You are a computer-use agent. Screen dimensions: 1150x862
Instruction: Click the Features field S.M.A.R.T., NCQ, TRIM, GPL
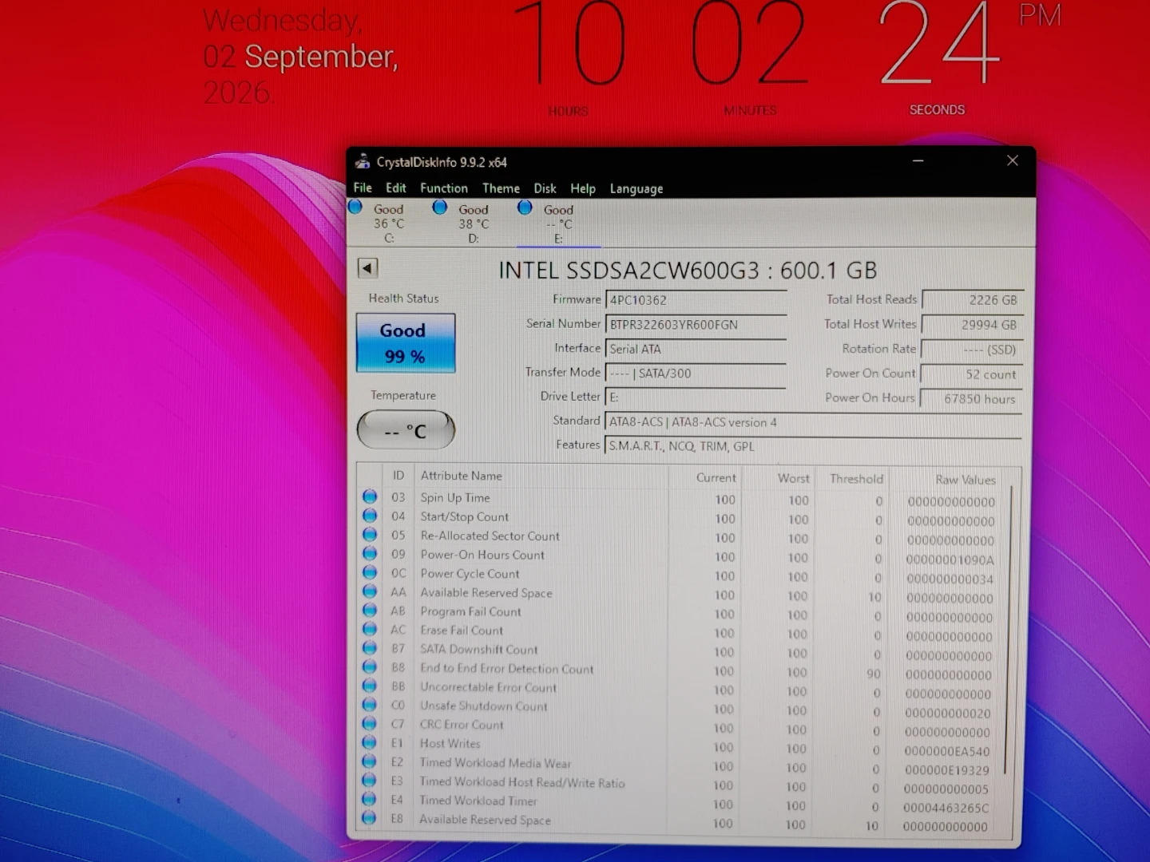(813, 445)
